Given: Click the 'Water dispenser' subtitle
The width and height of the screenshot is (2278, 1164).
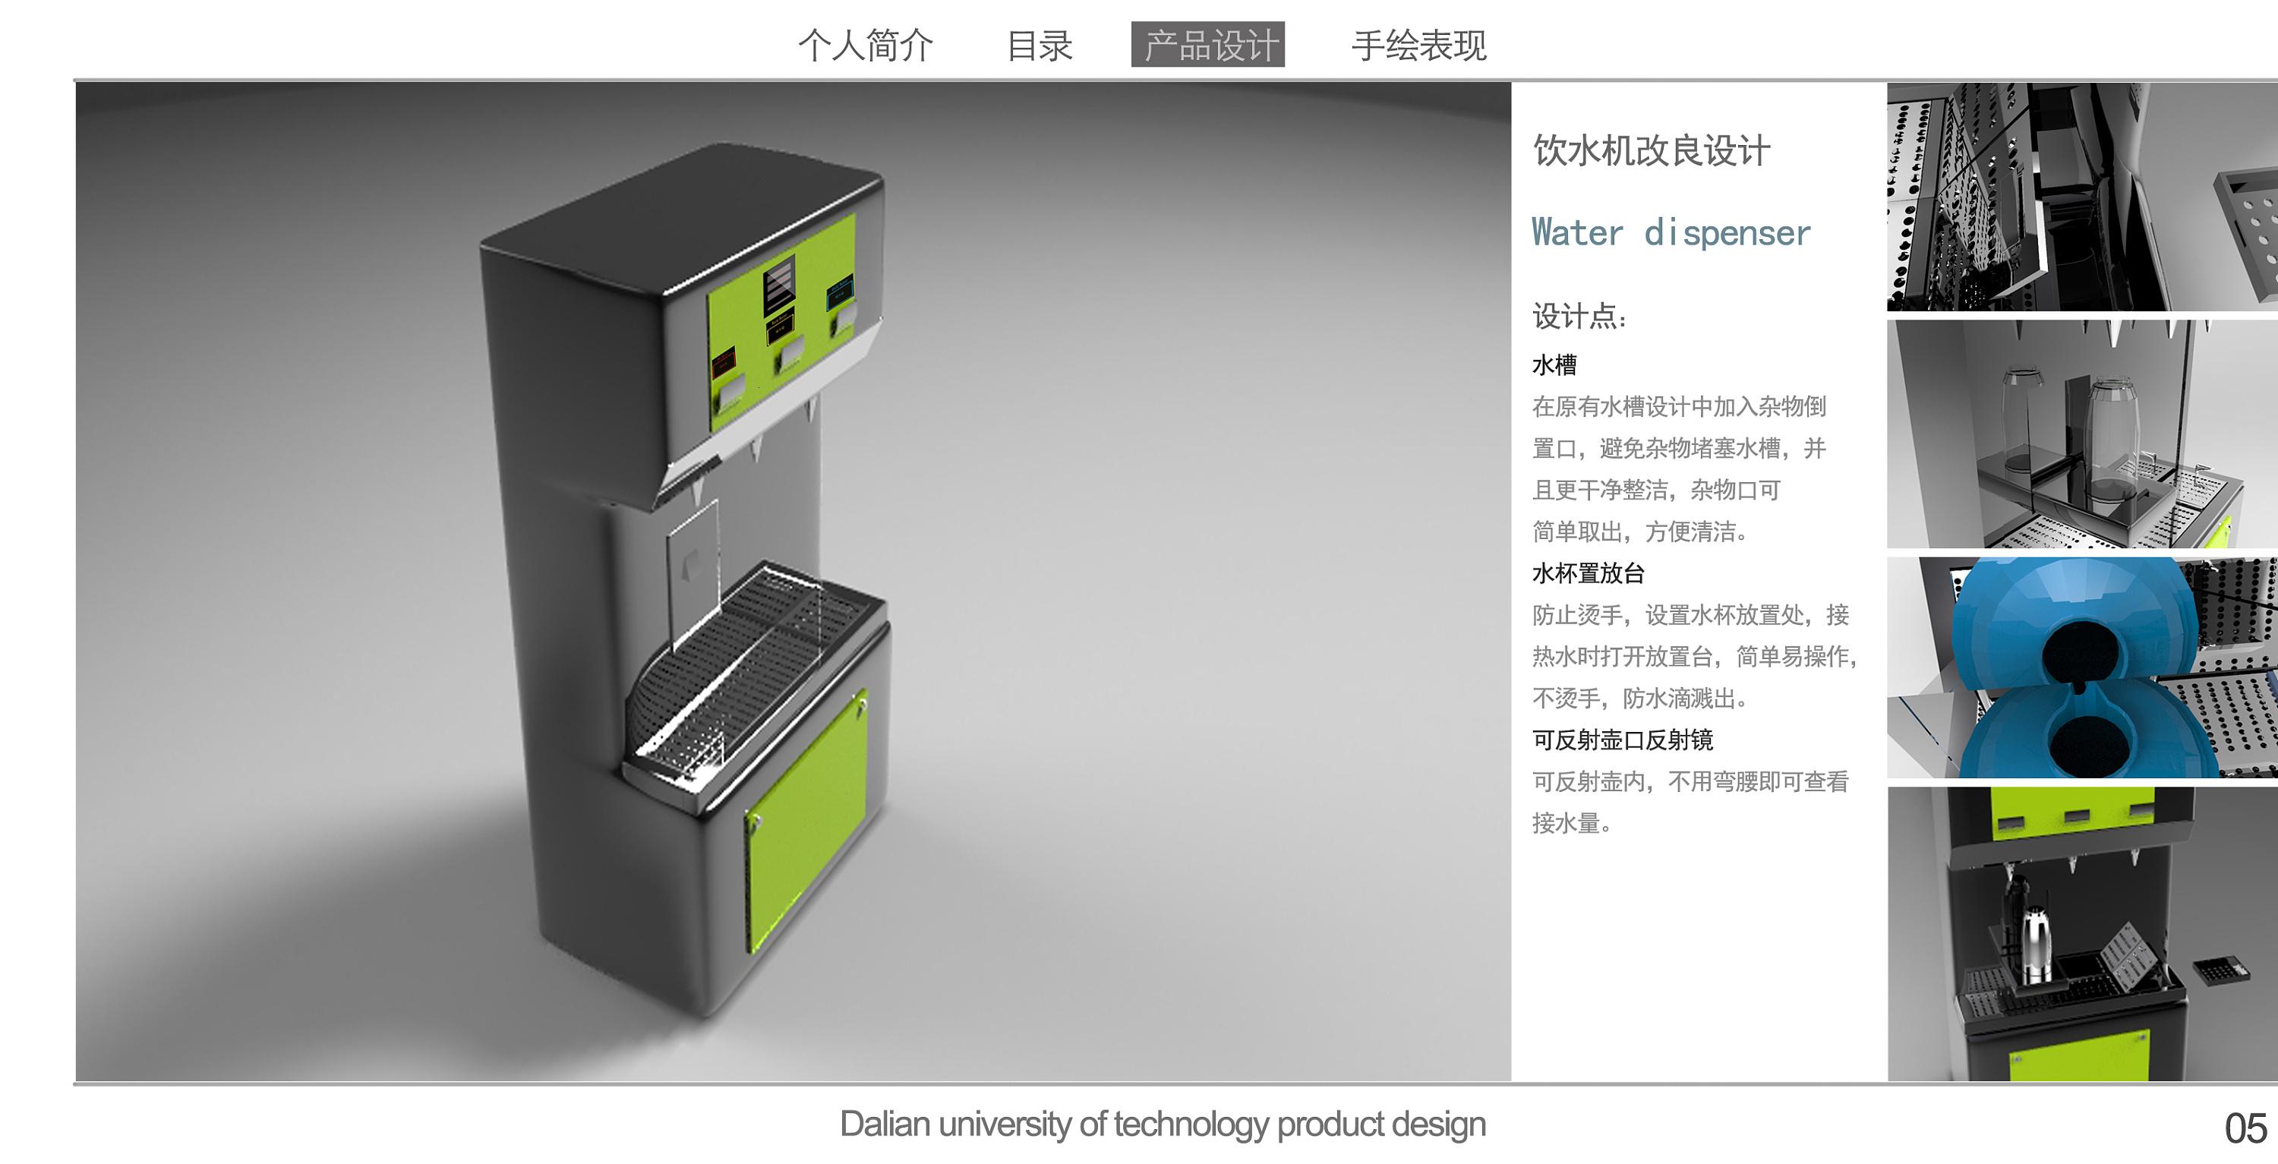Looking at the screenshot, I should coord(1671,232).
